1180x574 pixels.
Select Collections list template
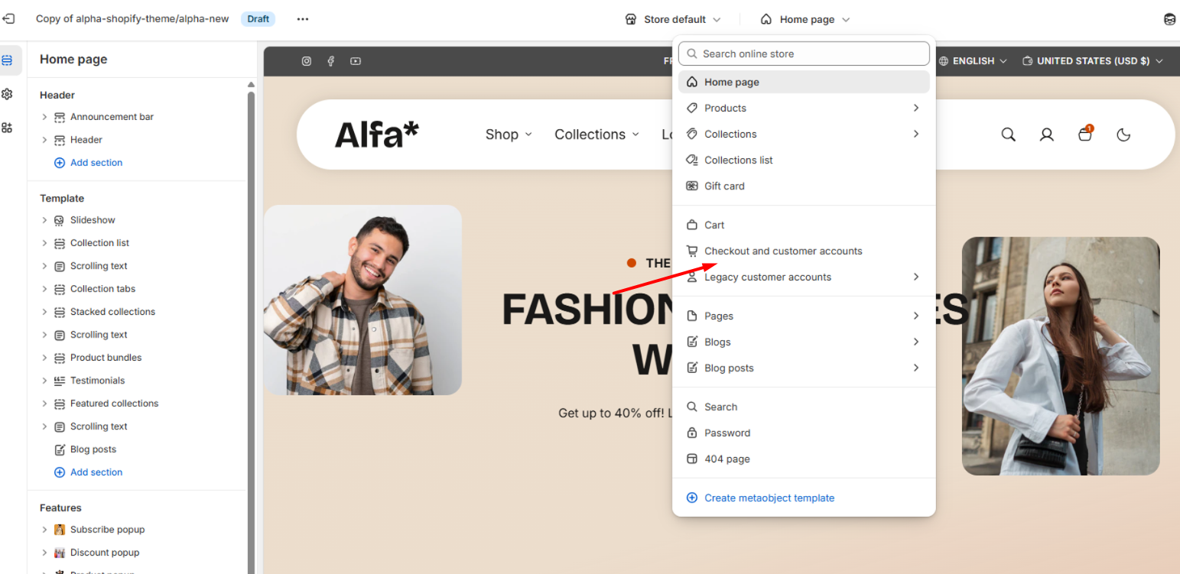pyautogui.click(x=804, y=160)
